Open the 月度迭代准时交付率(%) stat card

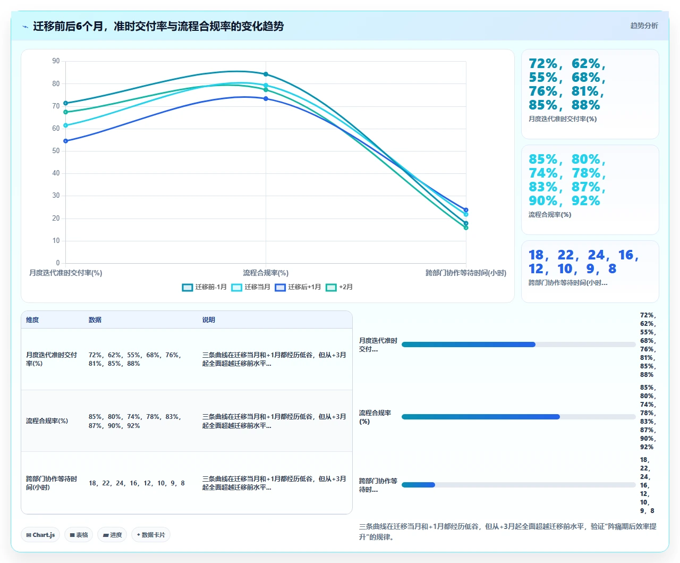pos(590,94)
